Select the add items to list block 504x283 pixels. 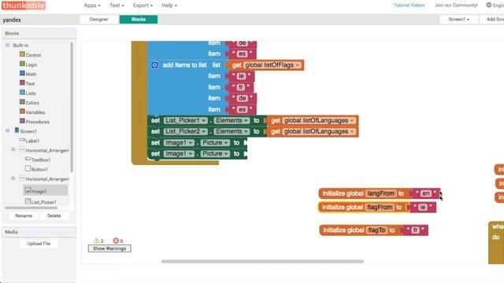pyautogui.click(x=184, y=65)
